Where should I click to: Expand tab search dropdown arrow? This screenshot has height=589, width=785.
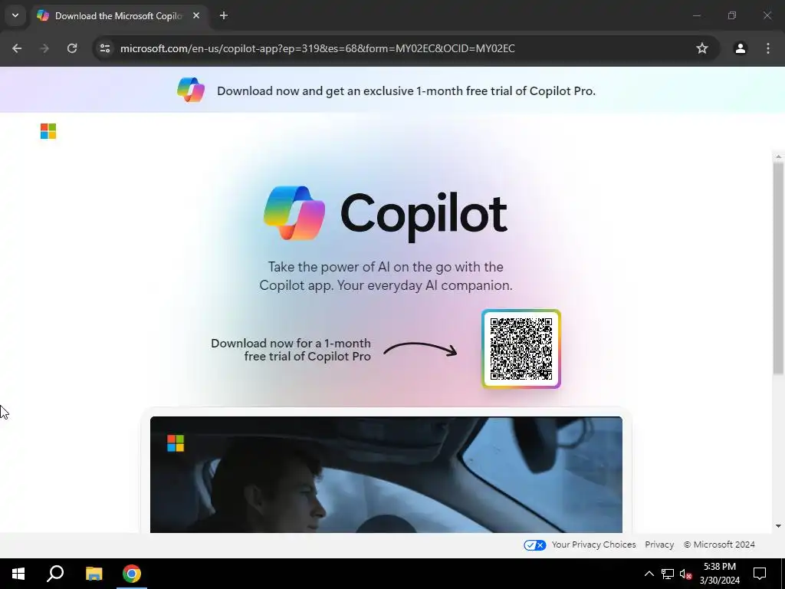click(x=15, y=15)
